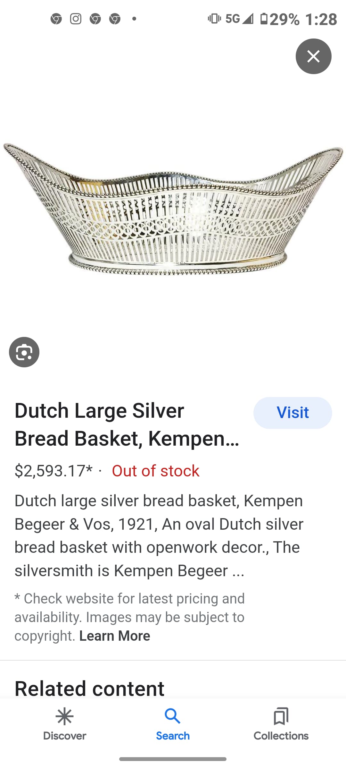Open the Collections bookmark icon
The image size is (346, 770).
tap(281, 716)
